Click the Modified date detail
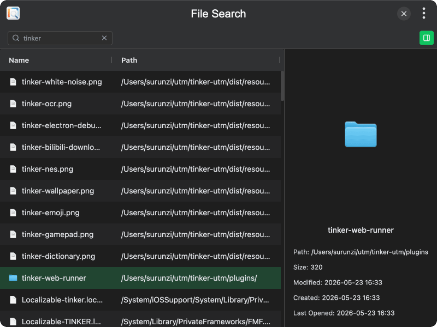 (x=338, y=282)
